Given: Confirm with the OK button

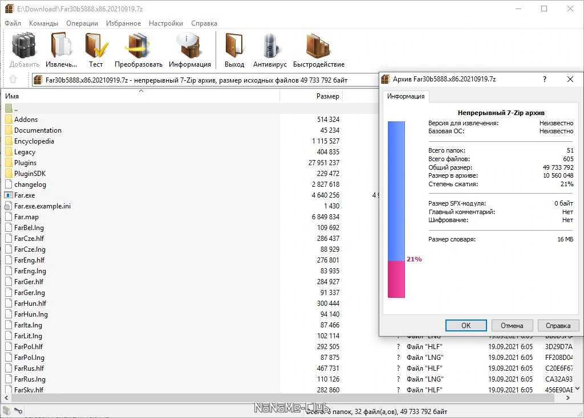Looking at the screenshot, I should pos(466,325).
